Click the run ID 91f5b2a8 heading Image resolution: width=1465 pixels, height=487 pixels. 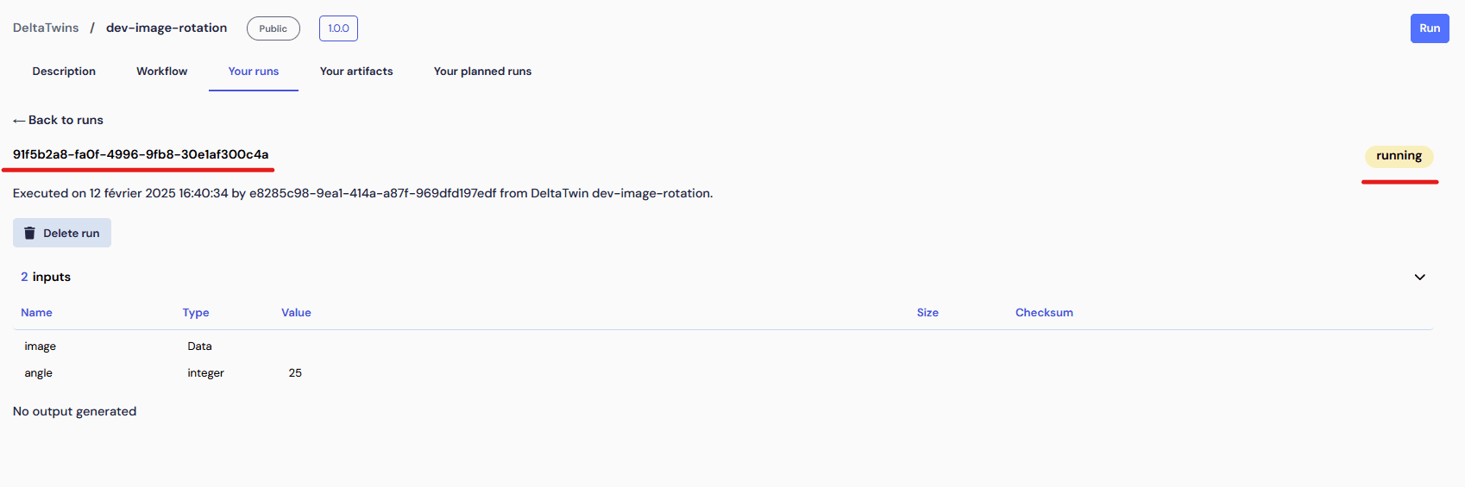141,154
